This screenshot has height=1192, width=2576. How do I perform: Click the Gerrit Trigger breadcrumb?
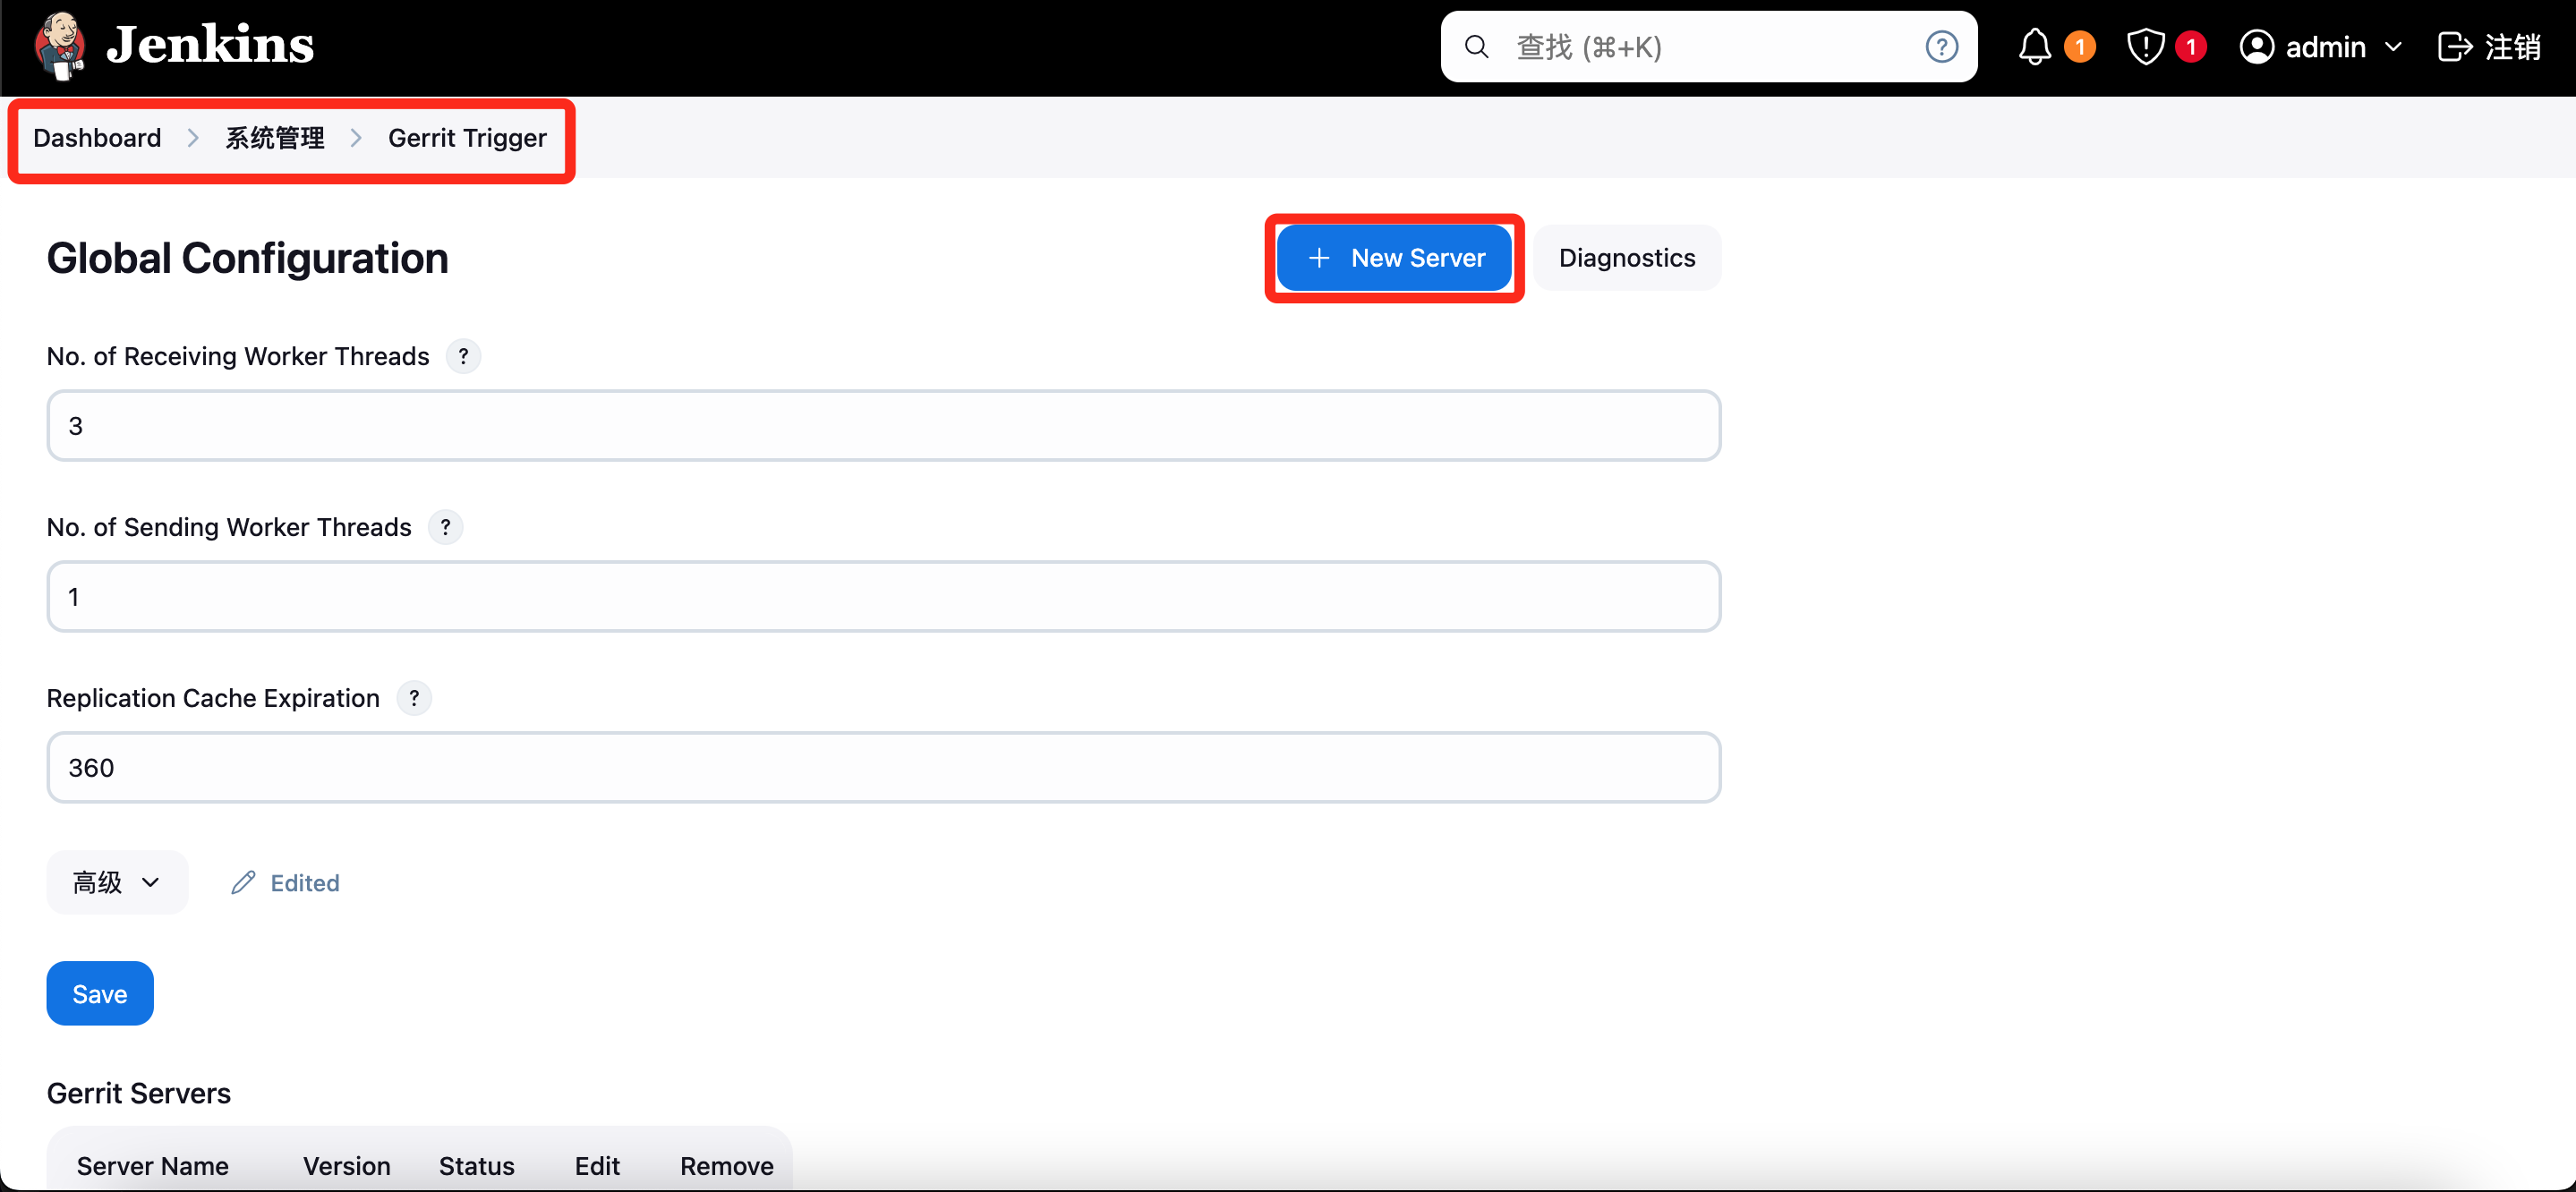467,138
